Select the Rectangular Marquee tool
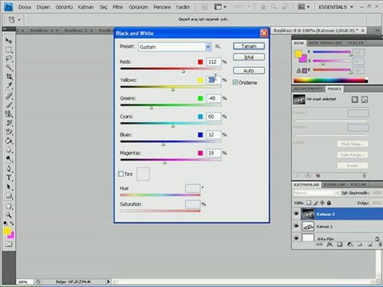383x287 pixels. (9, 49)
